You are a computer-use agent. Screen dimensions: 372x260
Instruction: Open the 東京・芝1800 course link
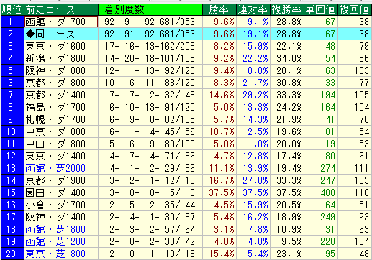coord(55,254)
